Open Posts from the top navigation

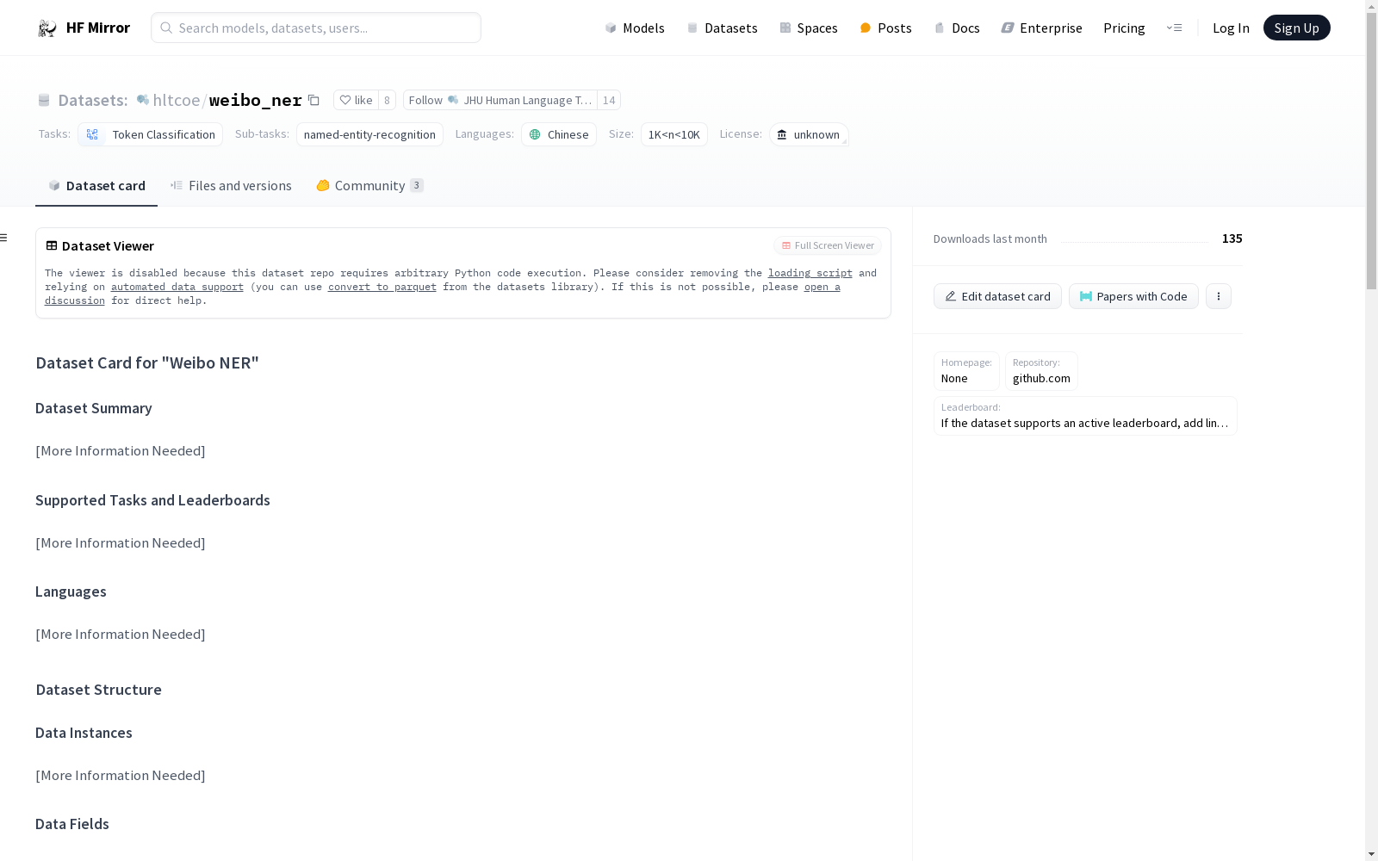pos(885,28)
